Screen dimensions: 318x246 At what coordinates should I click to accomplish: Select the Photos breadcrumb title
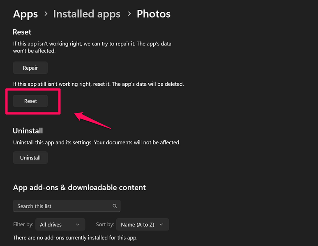(154, 14)
